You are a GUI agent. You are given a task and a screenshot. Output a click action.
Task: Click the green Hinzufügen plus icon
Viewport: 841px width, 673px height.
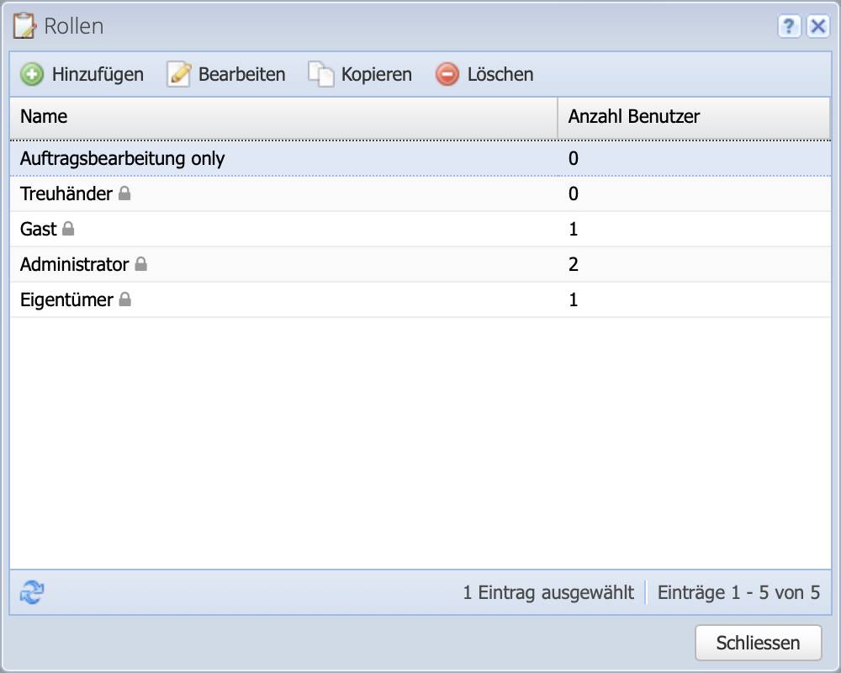pyautogui.click(x=31, y=74)
